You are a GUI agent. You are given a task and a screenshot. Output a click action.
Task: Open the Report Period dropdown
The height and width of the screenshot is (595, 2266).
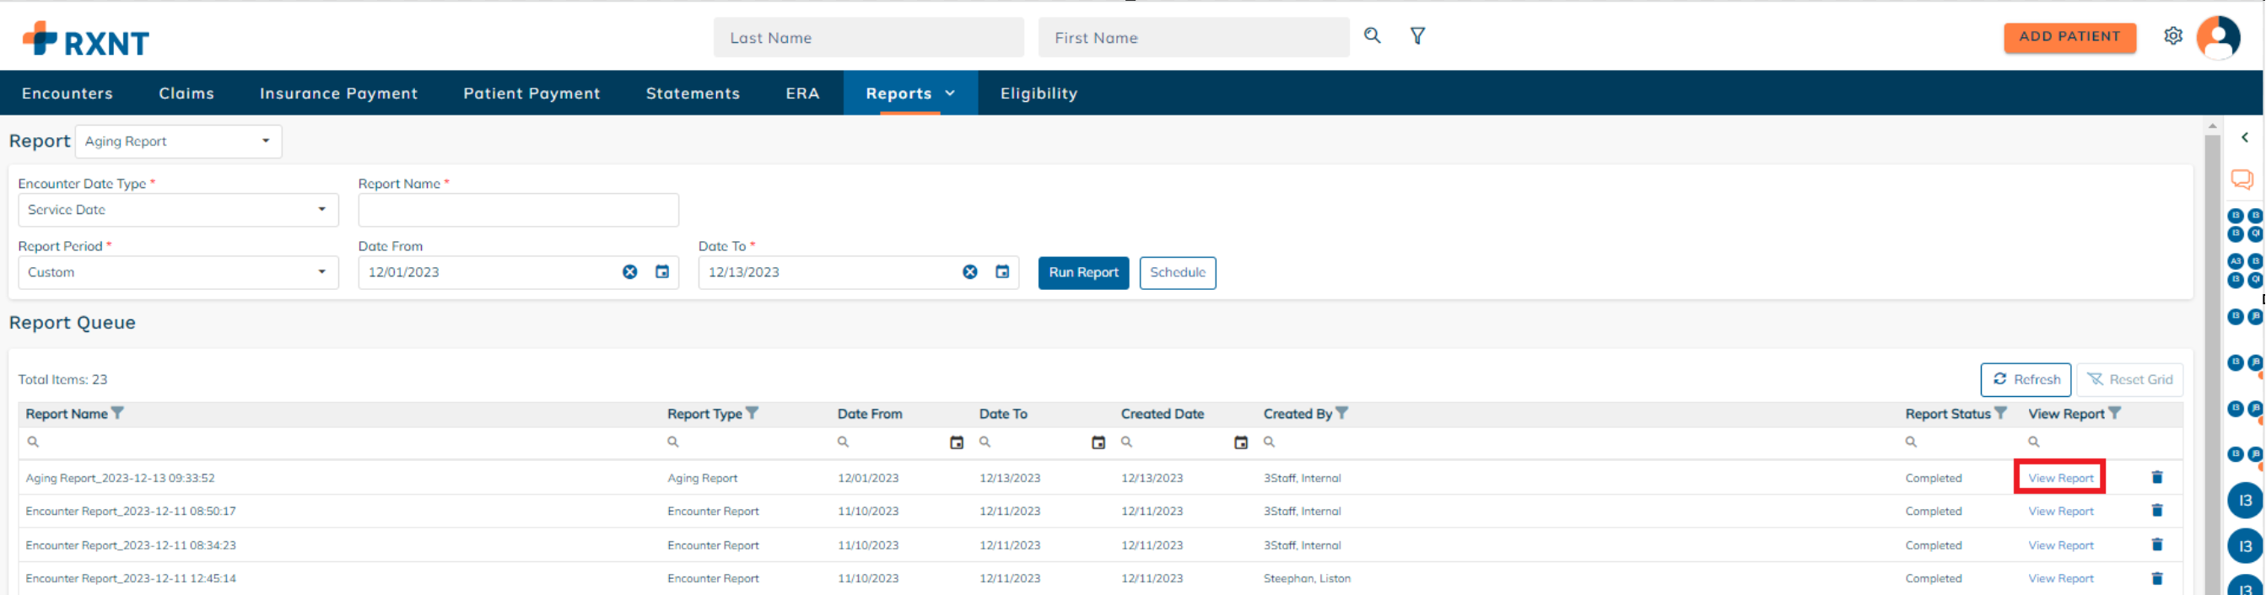(x=178, y=272)
